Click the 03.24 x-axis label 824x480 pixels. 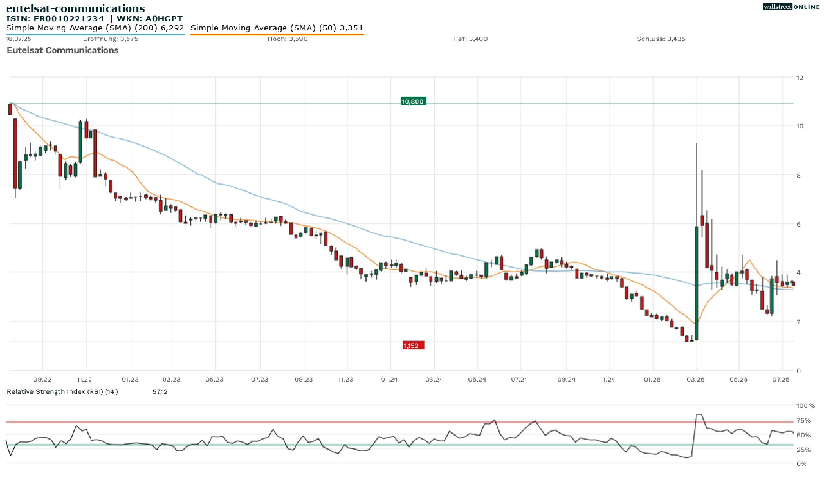pyautogui.click(x=434, y=379)
